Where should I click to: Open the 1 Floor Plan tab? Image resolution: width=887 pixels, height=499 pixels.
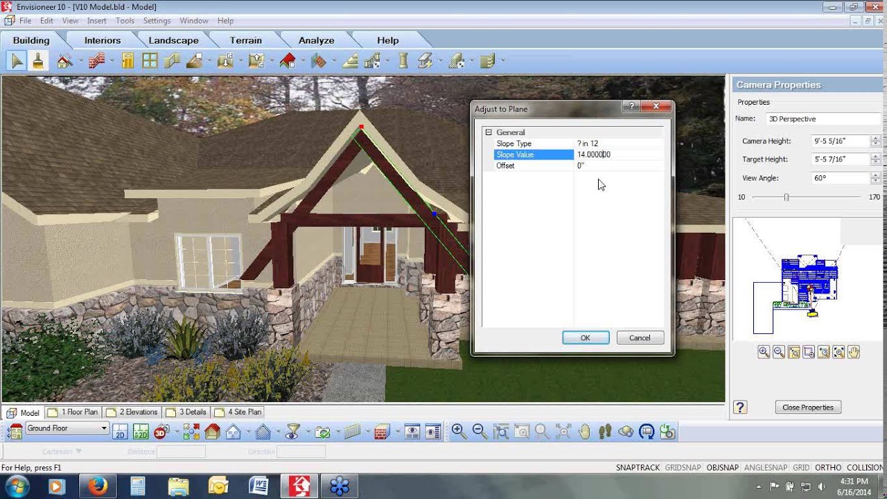[73, 412]
